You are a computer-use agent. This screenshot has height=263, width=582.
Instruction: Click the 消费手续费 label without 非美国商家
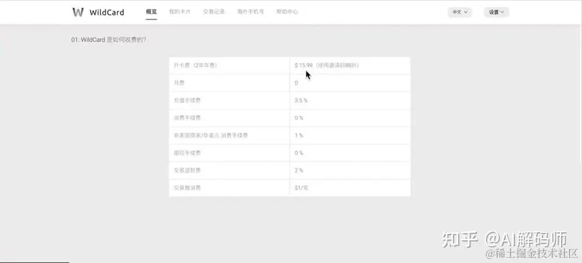(229, 118)
